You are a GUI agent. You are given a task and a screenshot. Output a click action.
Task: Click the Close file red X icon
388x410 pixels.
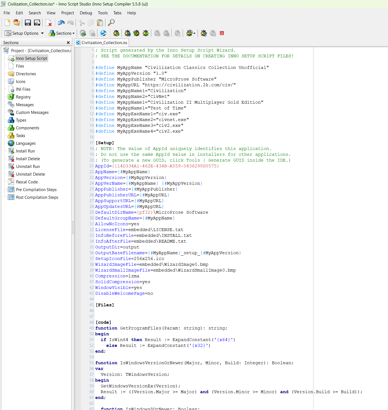tap(49, 23)
